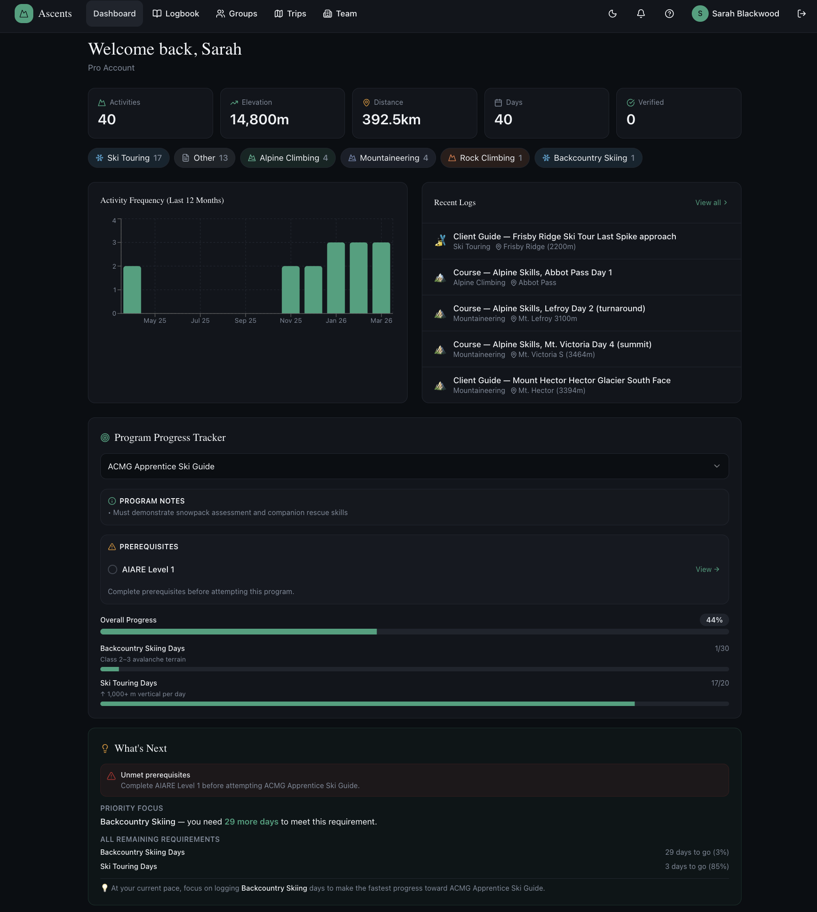The height and width of the screenshot is (912, 817).
Task: Open the Trips section
Action: tap(290, 13)
